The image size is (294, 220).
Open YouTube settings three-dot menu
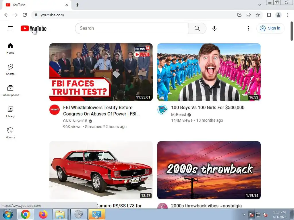coord(248,28)
